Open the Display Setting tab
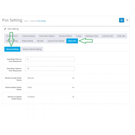Viewport: 135px width, 135px height. [x=27, y=41]
